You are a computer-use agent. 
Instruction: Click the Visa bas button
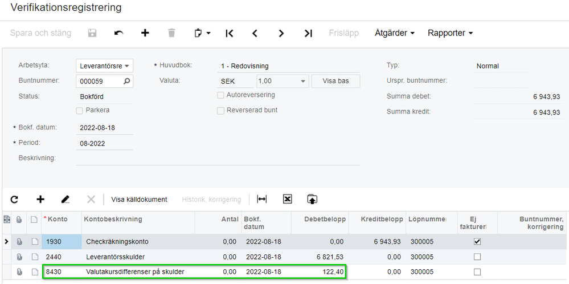click(335, 82)
